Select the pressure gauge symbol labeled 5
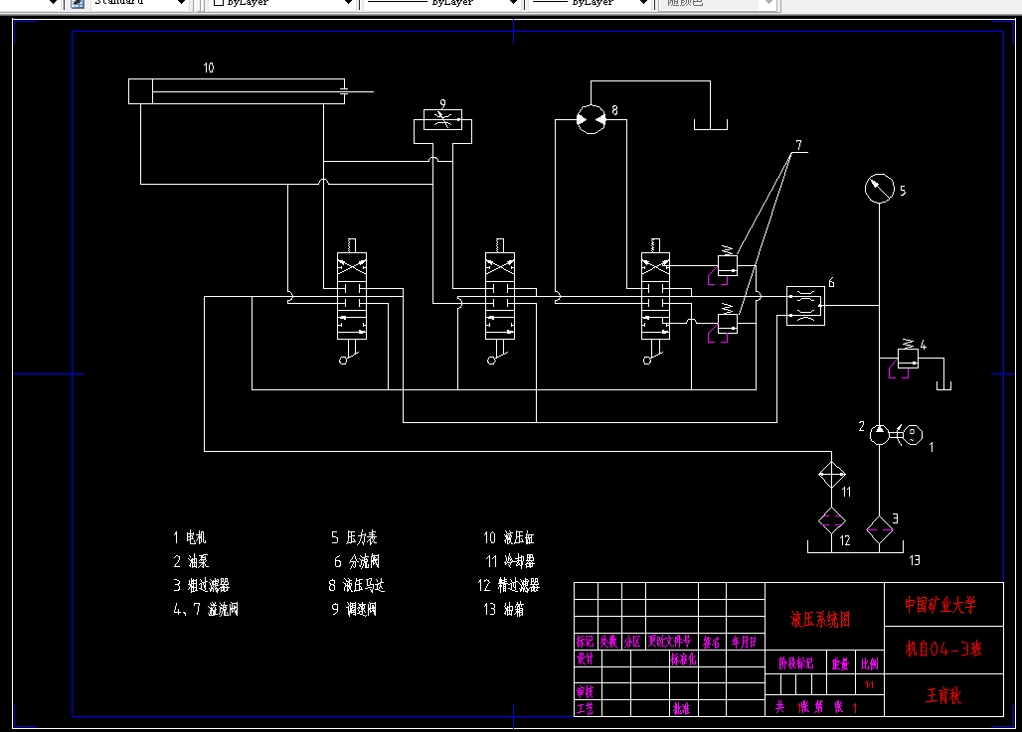Viewport: 1022px width, 732px height. pyautogui.click(x=879, y=189)
